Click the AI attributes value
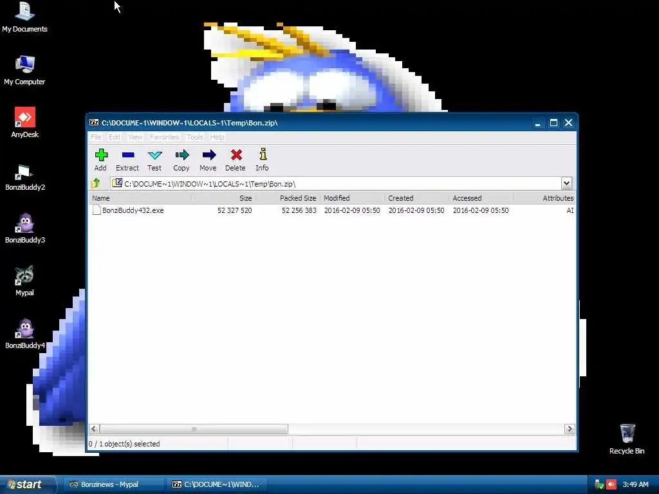659x494 pixels. pyautogui.click(x=570, y=210)
